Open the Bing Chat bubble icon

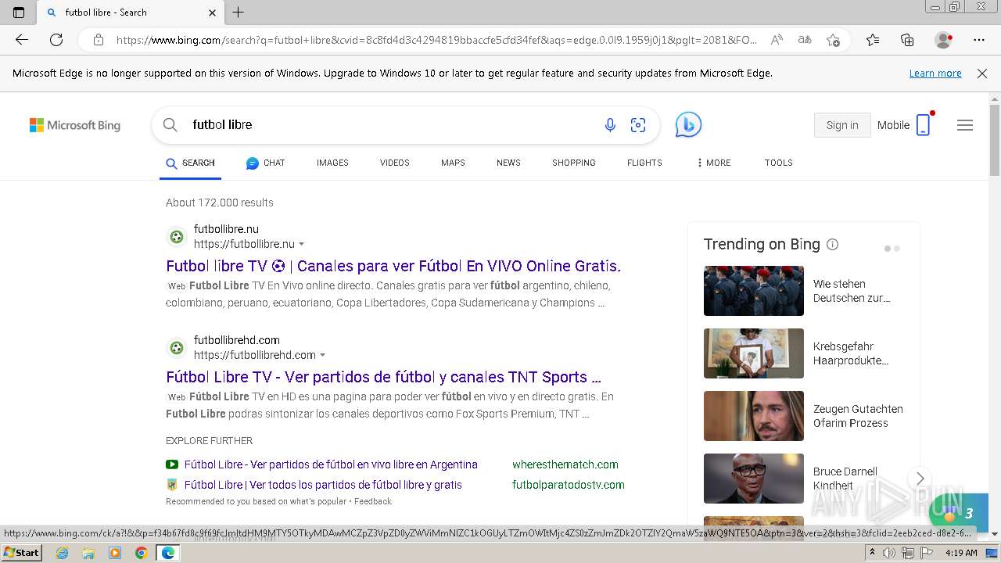688,125
